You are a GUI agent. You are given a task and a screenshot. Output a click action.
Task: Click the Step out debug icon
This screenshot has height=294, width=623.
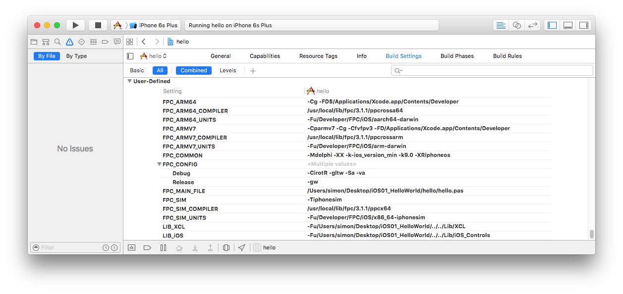click(210, 247)
